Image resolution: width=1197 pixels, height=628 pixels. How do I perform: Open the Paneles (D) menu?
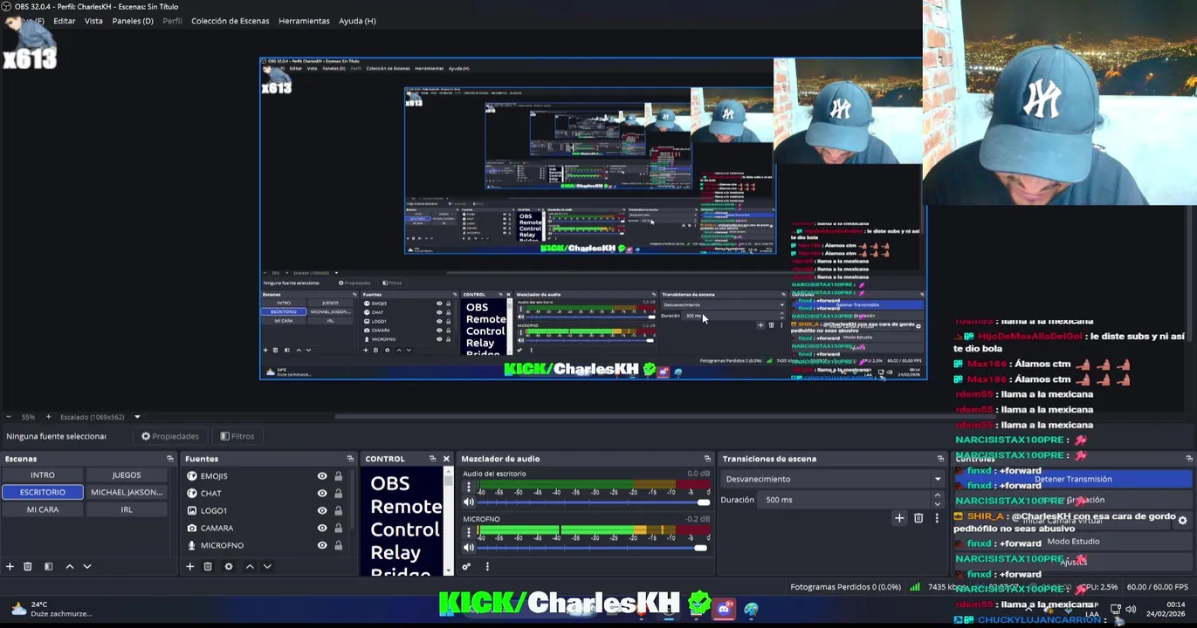(133, 21)
